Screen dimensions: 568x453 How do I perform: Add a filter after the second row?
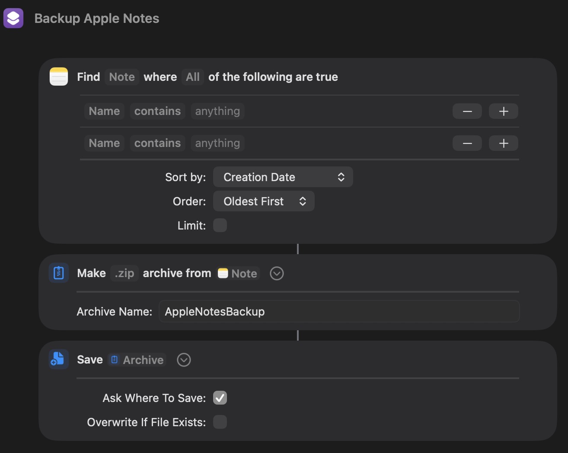point(504,143)
